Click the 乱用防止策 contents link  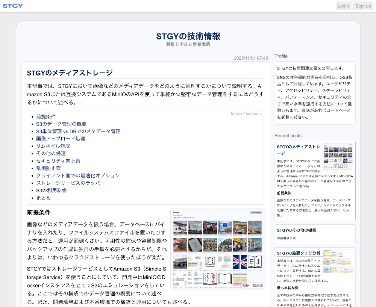click(x=49, y=168)
